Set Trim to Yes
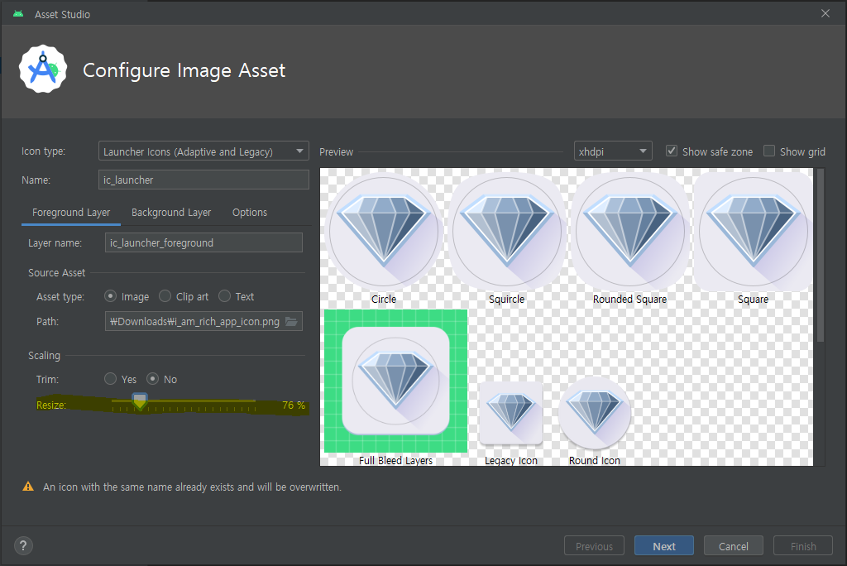This screenshot has height=566, width=847. pos(110,379)
